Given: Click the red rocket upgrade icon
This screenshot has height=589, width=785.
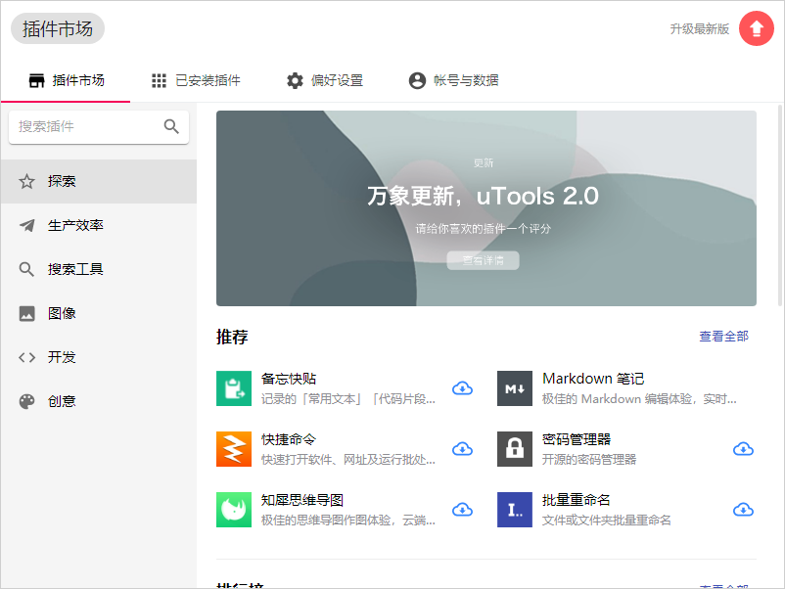Looking at the screenshot, I should [756, 28].
